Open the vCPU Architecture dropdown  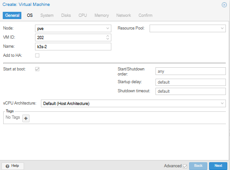(222, 103)
